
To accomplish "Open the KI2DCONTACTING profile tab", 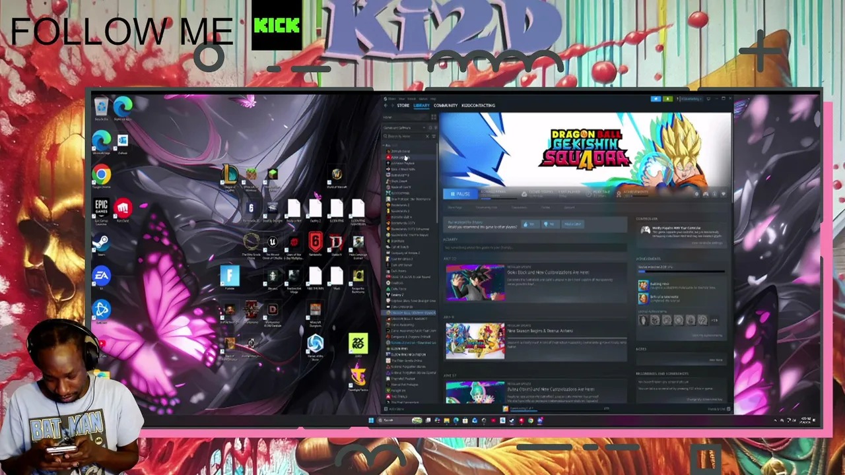I will (478, 106).
